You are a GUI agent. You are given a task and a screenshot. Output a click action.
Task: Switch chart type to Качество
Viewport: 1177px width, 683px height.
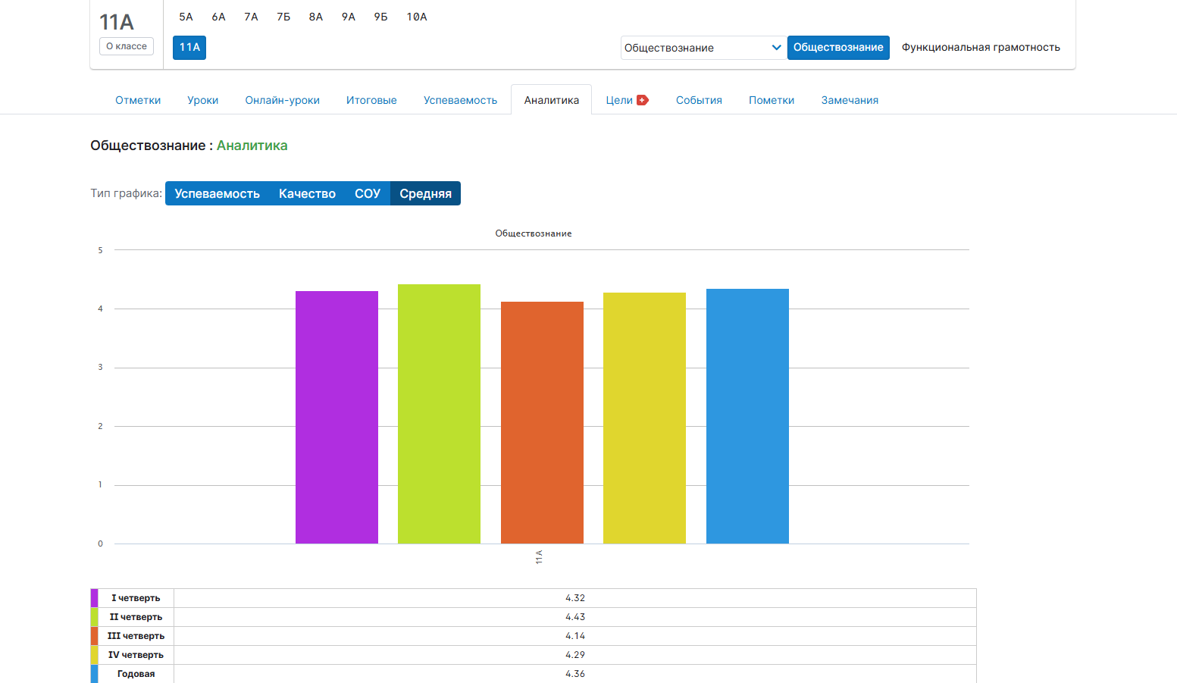pos(307,193)
